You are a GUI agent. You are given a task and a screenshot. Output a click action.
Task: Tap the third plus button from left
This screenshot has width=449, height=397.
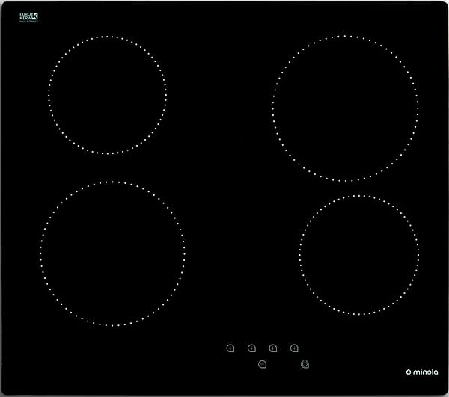click(273, 348)
